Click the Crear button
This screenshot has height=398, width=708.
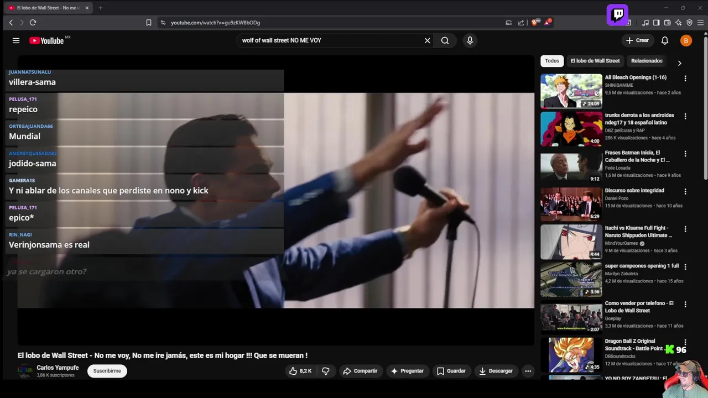click(637, 40)
